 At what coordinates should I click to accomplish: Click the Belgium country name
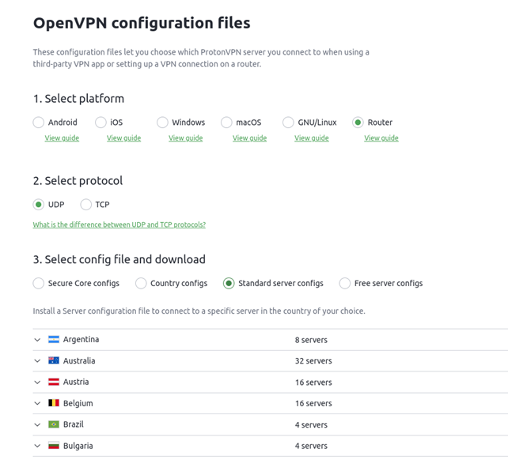pyautogui.click(x=78, y=403)
